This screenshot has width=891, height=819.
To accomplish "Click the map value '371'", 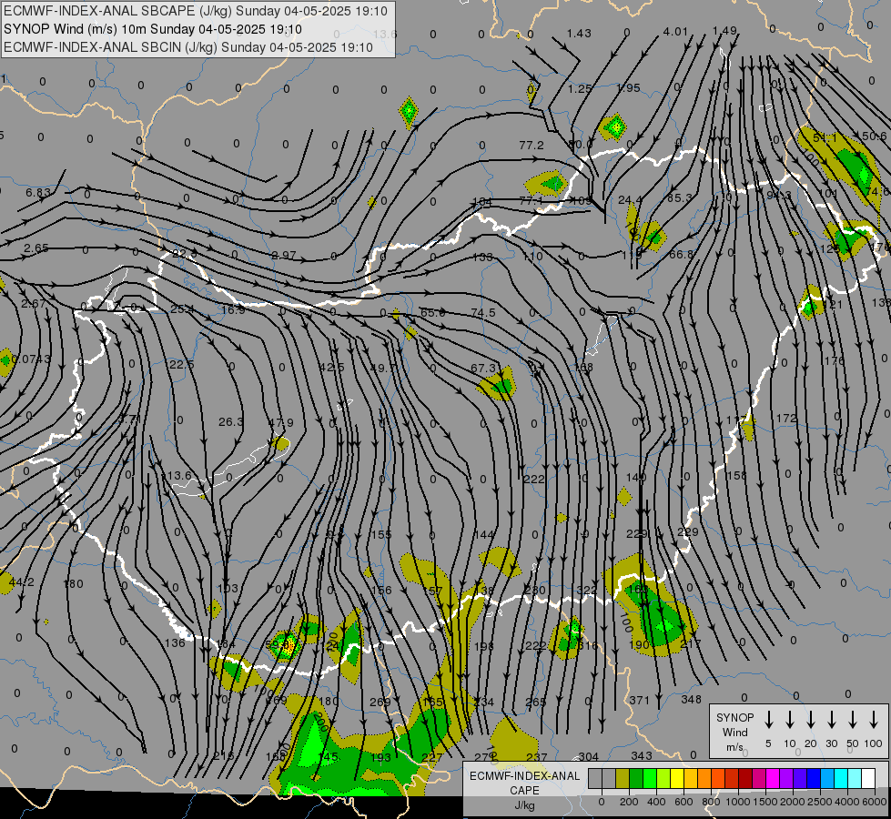I will coord(639,700).
